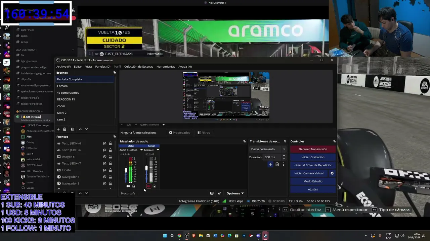Open the Desvanecimiento transition dropdown

(268, 149)
